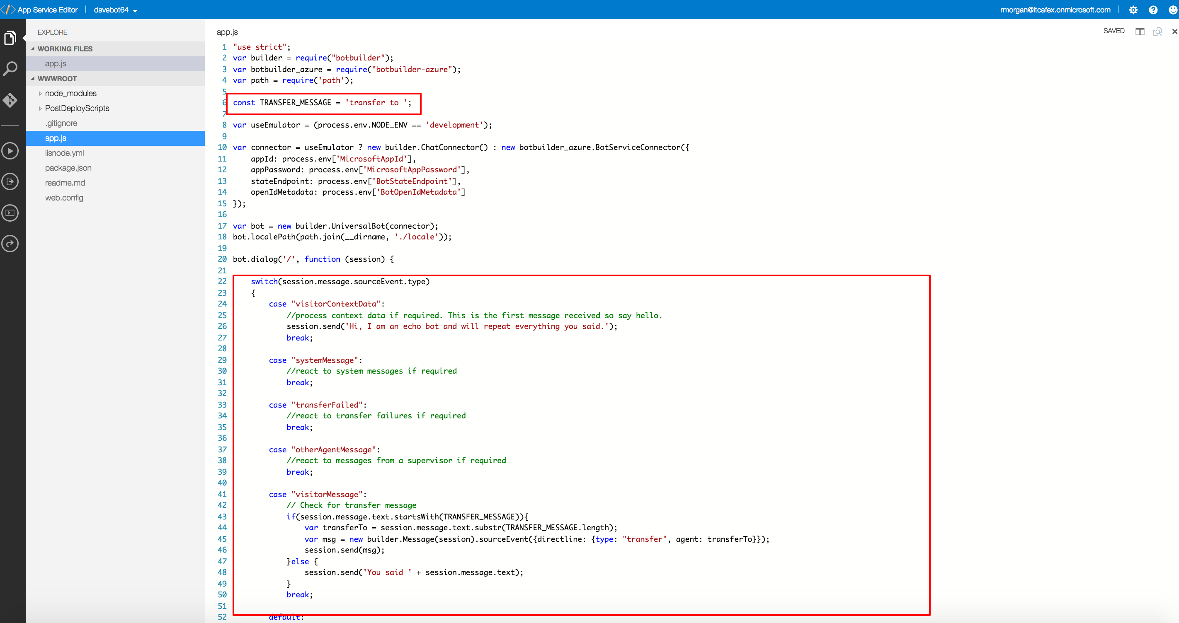Click the App Service Editor title text
This screenshot has width=1179, height=623.
point(48,10)
